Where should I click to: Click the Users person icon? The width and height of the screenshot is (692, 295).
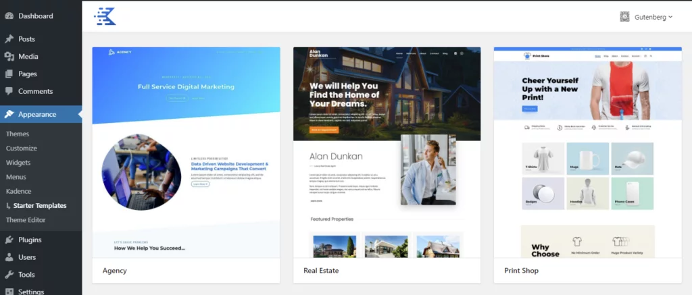9,257
